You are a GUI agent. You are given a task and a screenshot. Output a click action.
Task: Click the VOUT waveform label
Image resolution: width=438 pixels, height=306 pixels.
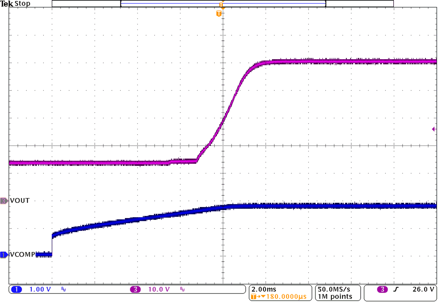pyautogui.click(x=20, y=201)
